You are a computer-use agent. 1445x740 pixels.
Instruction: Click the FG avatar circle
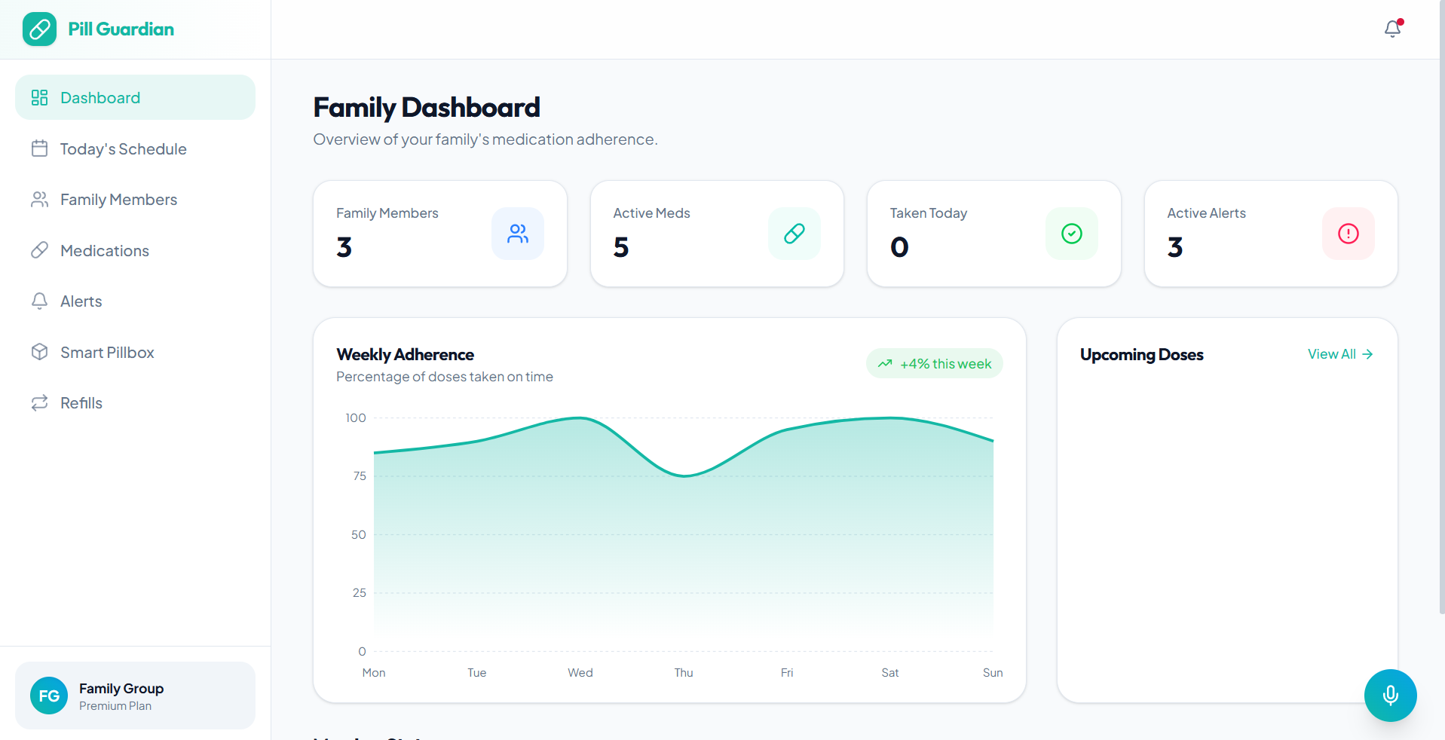pos(49,696)
